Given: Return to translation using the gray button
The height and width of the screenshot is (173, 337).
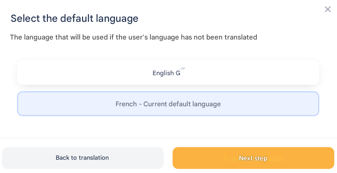Looking at the screenshot, I should (34, 158).
